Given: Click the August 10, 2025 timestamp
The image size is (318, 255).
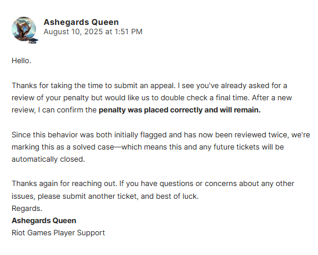Looking at the screenshot, I should point(93,32).
